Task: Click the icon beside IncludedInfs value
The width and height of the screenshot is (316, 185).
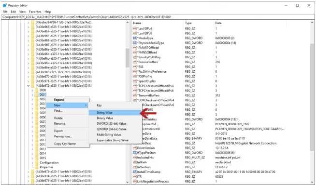Action: 135,158
